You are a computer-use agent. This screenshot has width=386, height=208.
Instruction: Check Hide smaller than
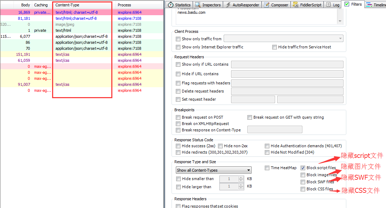[179, 179]
